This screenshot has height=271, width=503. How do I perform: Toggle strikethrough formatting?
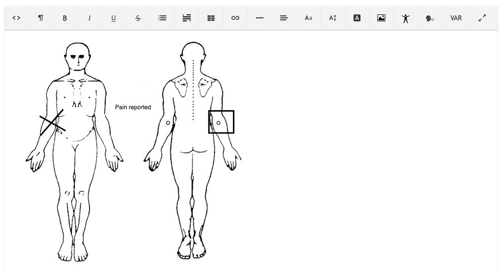point(138,18)
